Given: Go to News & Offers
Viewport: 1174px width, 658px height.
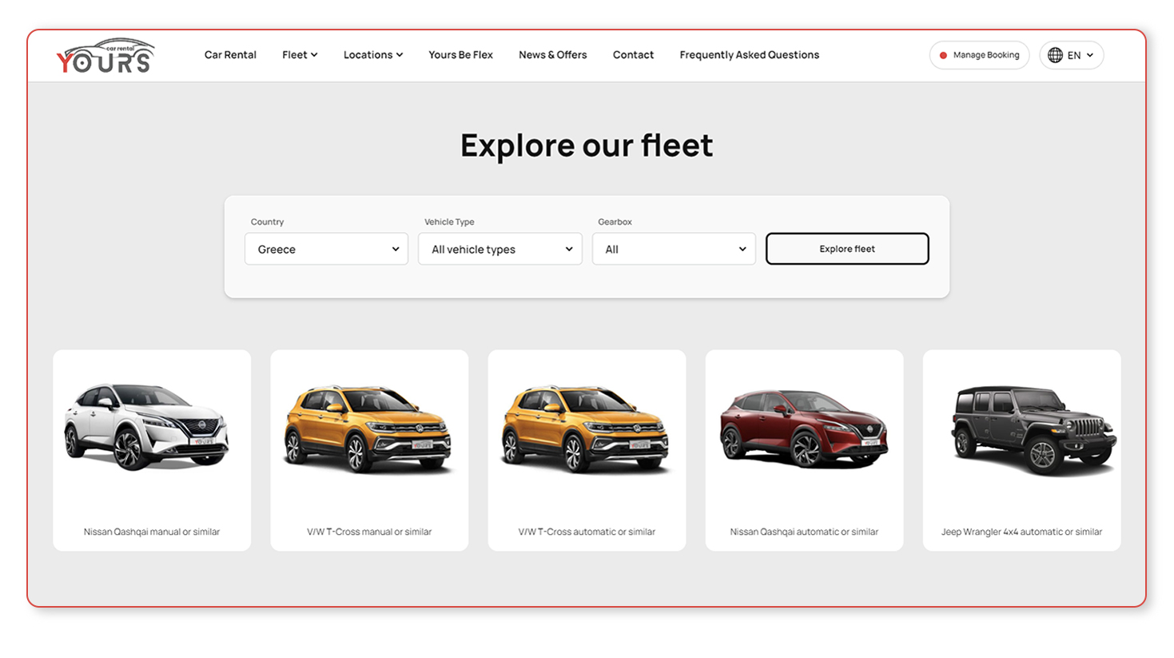Looking at the screenshot, I should point(552,55).
